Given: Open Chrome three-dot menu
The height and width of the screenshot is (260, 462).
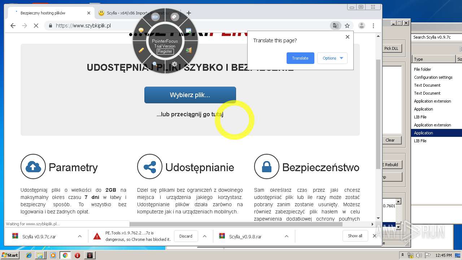Looking at the screenshot, I should pos(373,26).
